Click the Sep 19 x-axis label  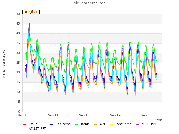(x=115, y=115)
